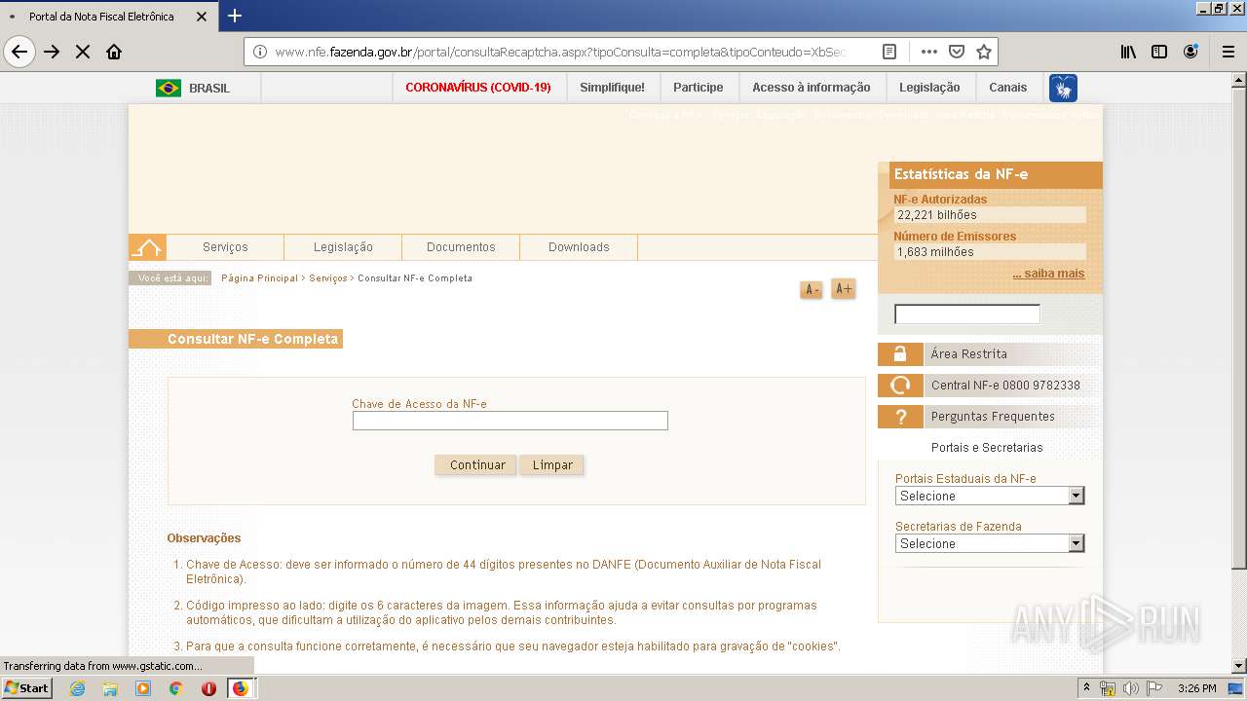This screenshot has height=701, width=1247.
Task: Go to Serviços breadcrumb link
Action: point(328,278)
